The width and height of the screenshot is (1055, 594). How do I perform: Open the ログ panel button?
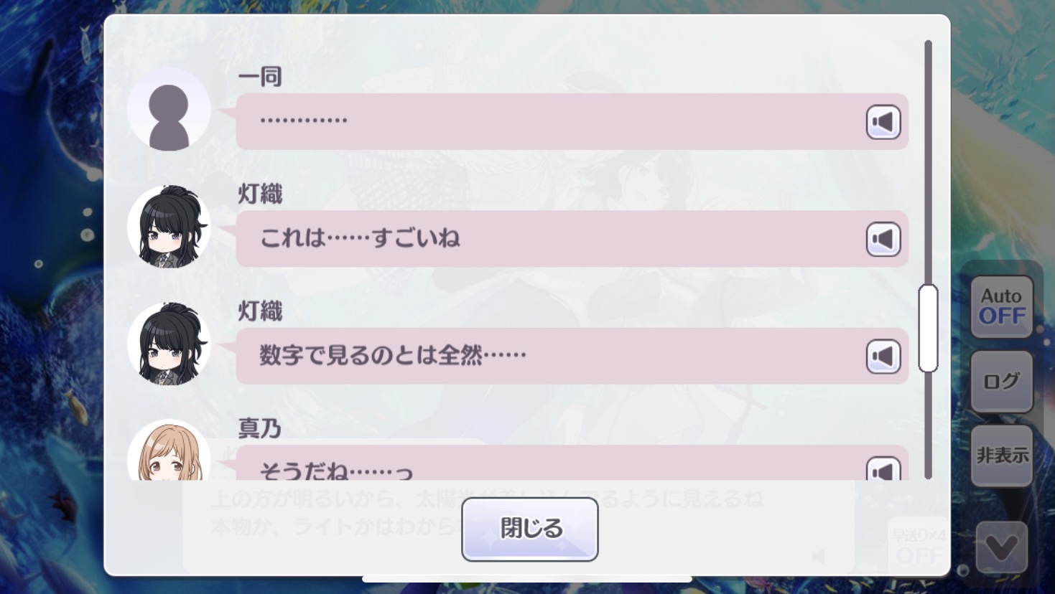click(x=1001, y=381)
